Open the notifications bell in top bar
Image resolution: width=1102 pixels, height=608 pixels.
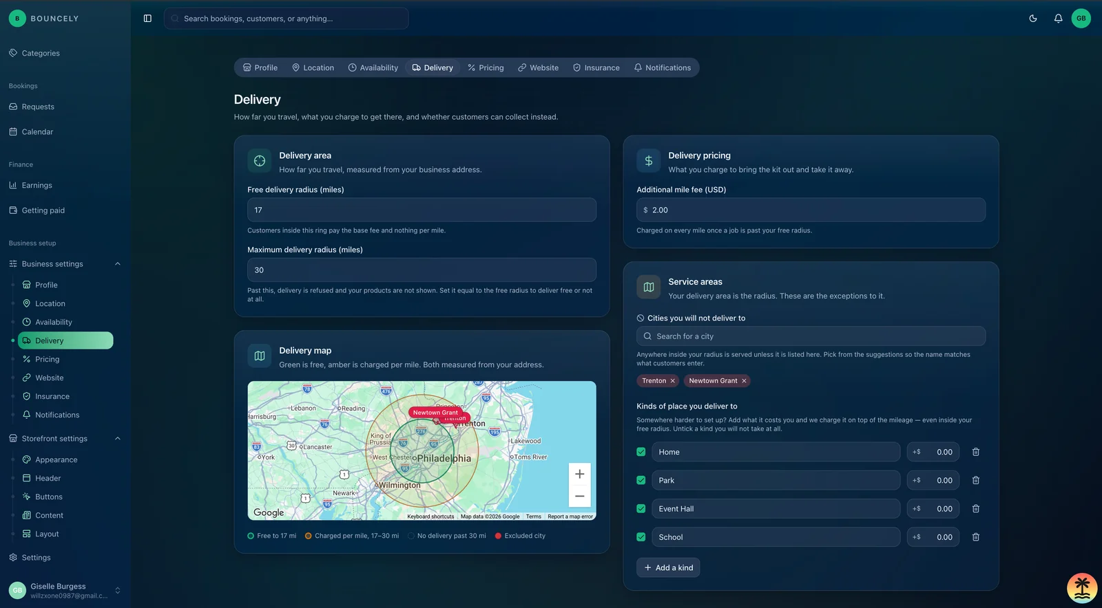pos(1058,19)
